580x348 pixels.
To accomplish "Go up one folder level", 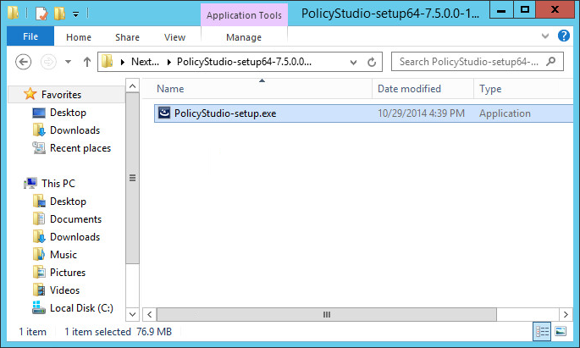I will [87, 62].
